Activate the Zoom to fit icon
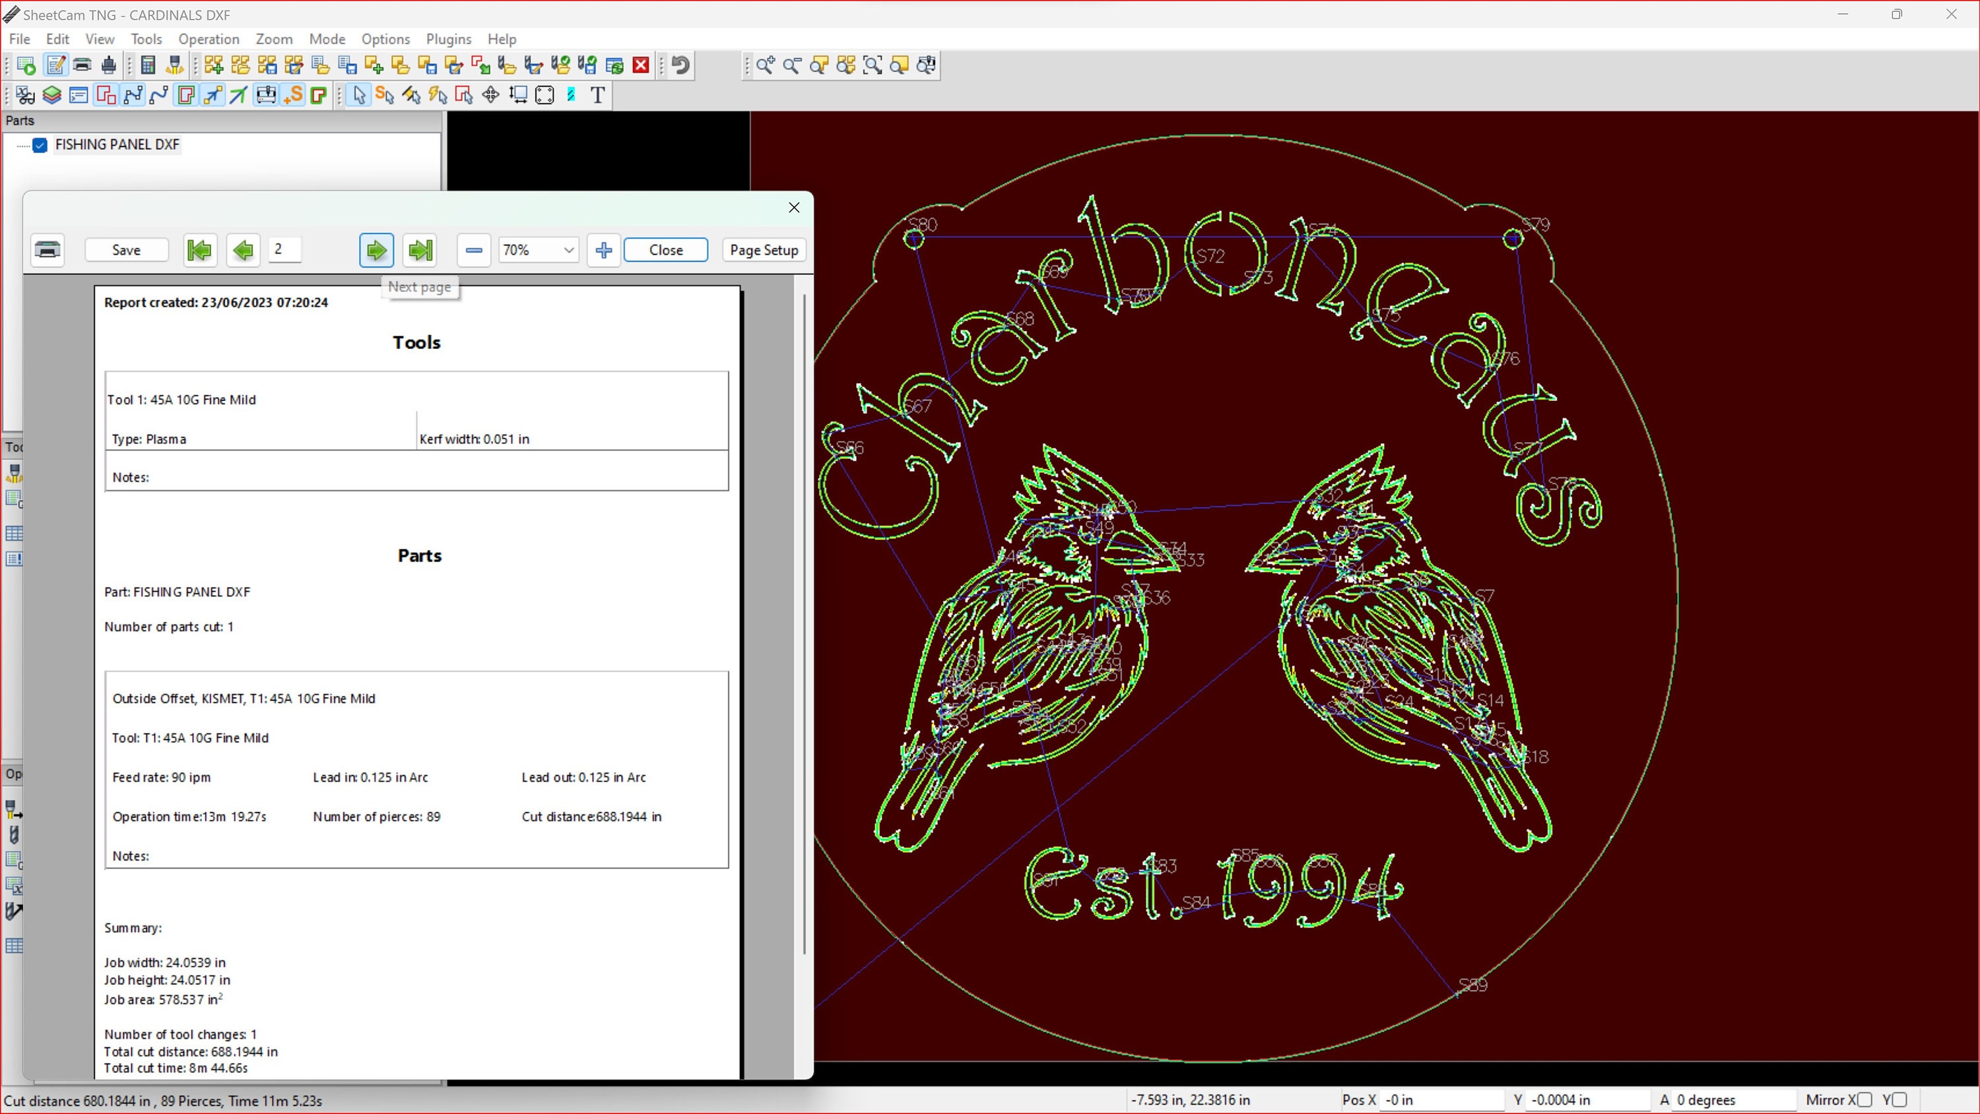1980x1114 pixels. (x=873, y=65)
